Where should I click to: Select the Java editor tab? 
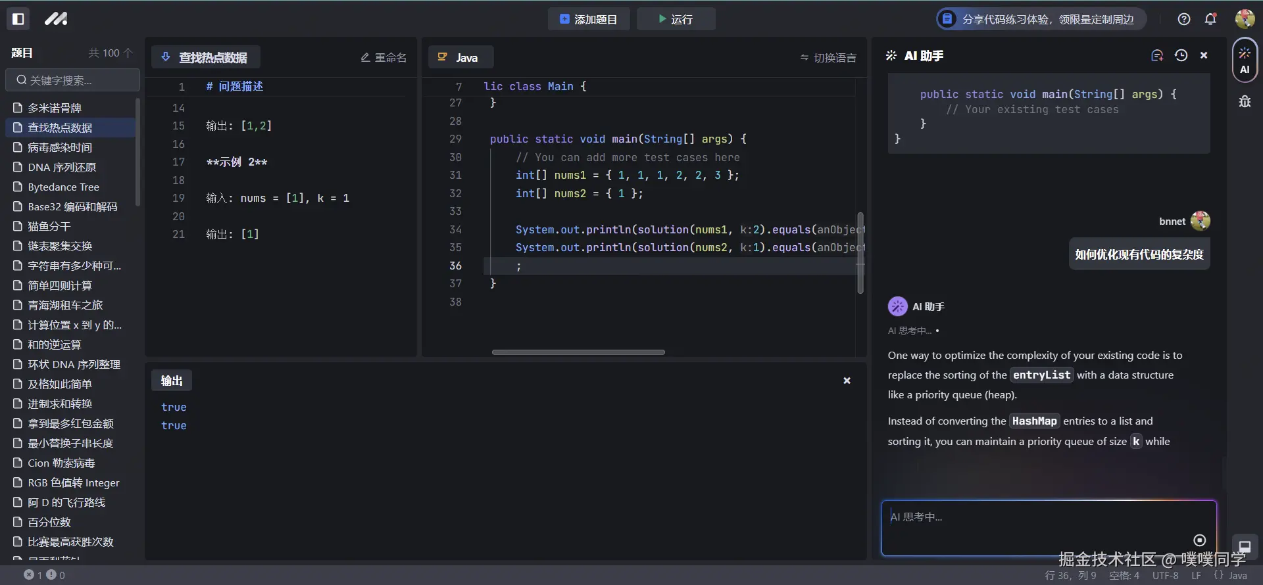tap(460, 58)
